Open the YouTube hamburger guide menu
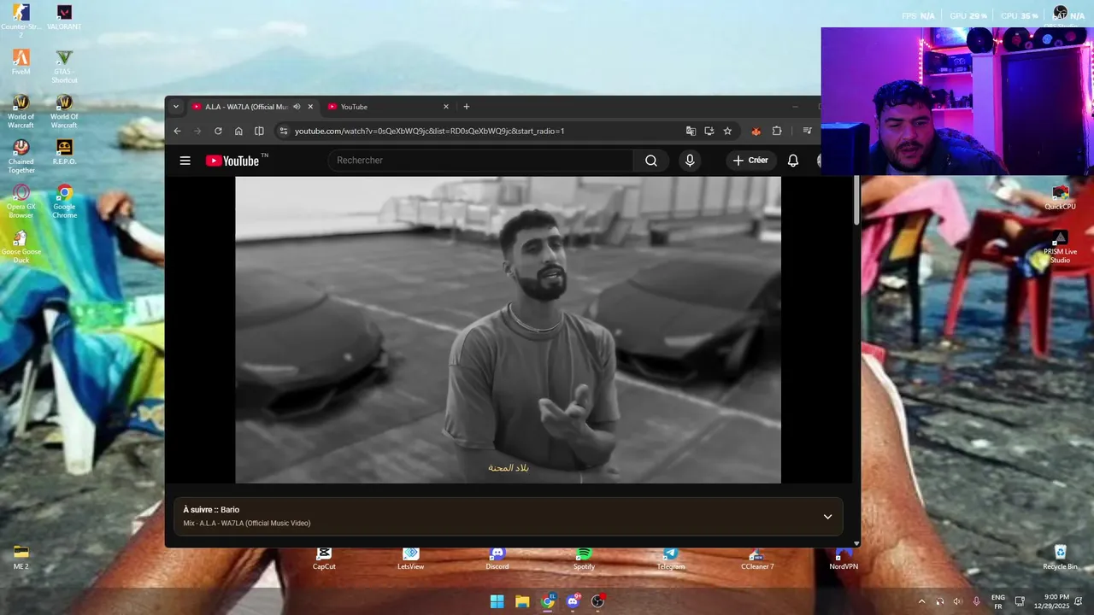This screenshot has height=615, width=1094. 185,161
